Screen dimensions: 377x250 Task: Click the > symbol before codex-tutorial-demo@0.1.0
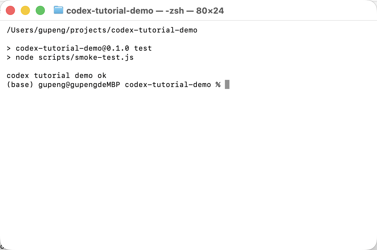tap(9, 48)
